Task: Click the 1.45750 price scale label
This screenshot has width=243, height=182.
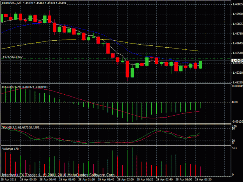Action: [x=238, y=33]
